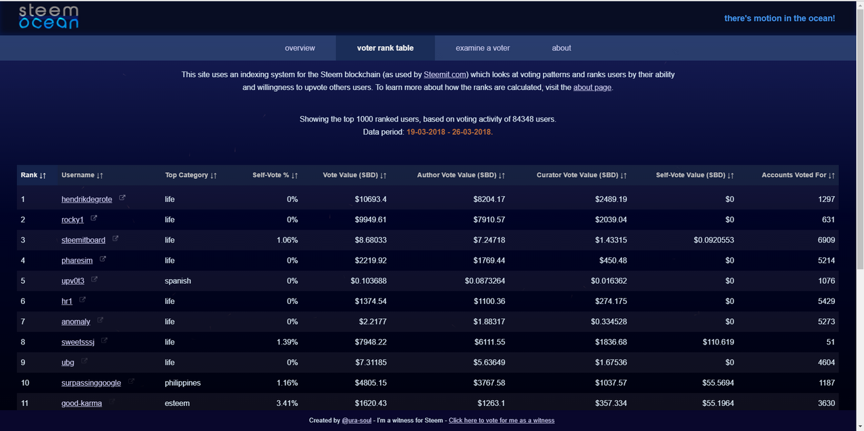Viewport: 864px width, 431px height.
Task: Open external link icon next to rocky1
Action: 94,218
